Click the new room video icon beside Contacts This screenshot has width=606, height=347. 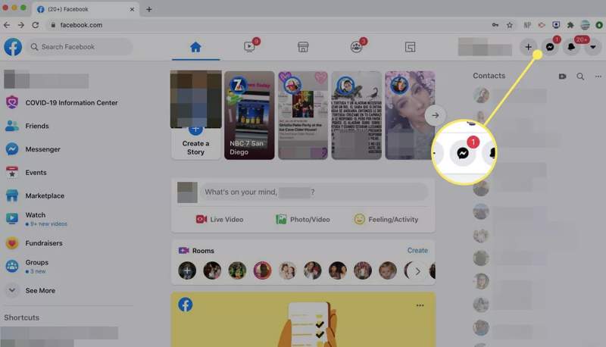pyautogui.click(x=562, y=77)
